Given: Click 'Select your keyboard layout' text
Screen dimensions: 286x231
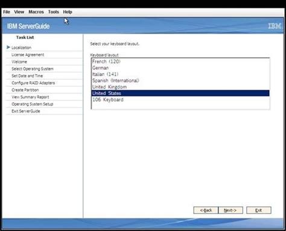Looking at the screenshot, I should pos(115,44).
